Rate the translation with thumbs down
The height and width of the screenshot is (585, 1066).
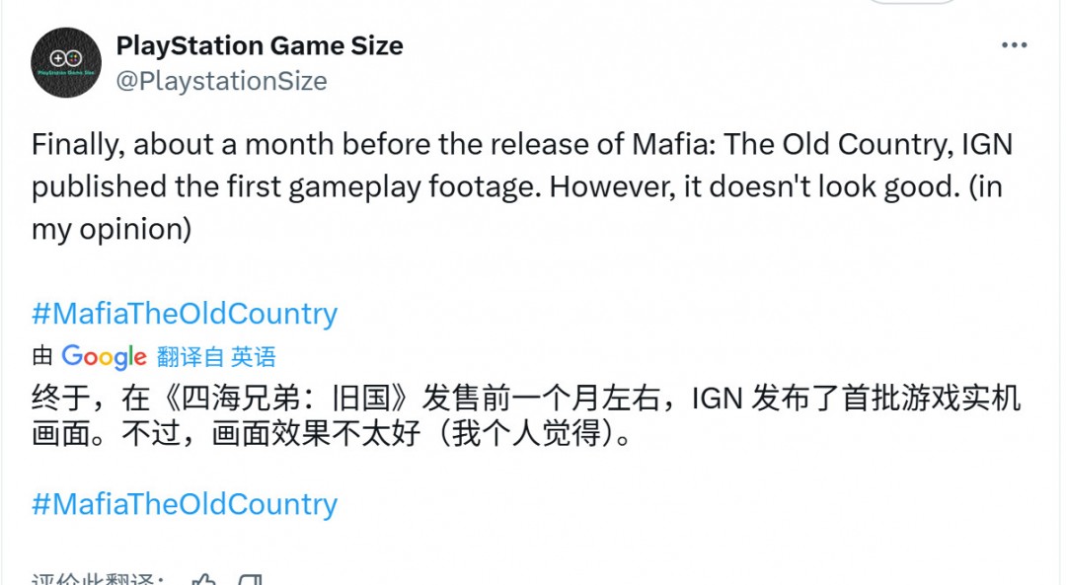[x=251, y=580]
